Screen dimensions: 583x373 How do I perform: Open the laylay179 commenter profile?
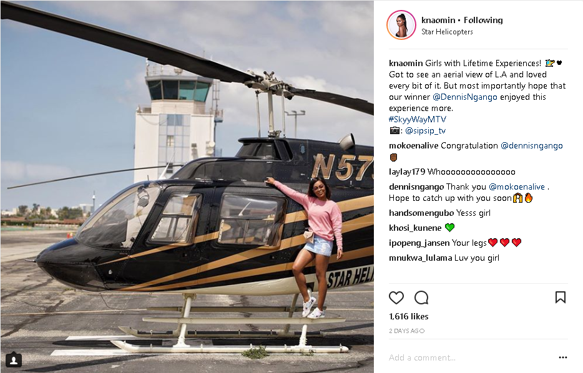click(407, 172)
